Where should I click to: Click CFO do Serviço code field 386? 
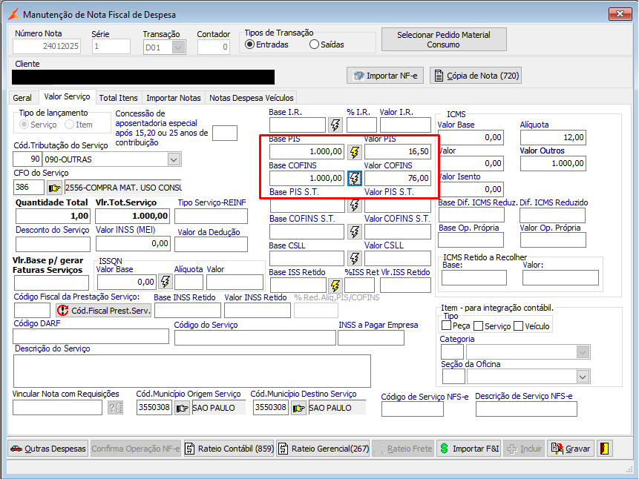(x=28, y=188)
